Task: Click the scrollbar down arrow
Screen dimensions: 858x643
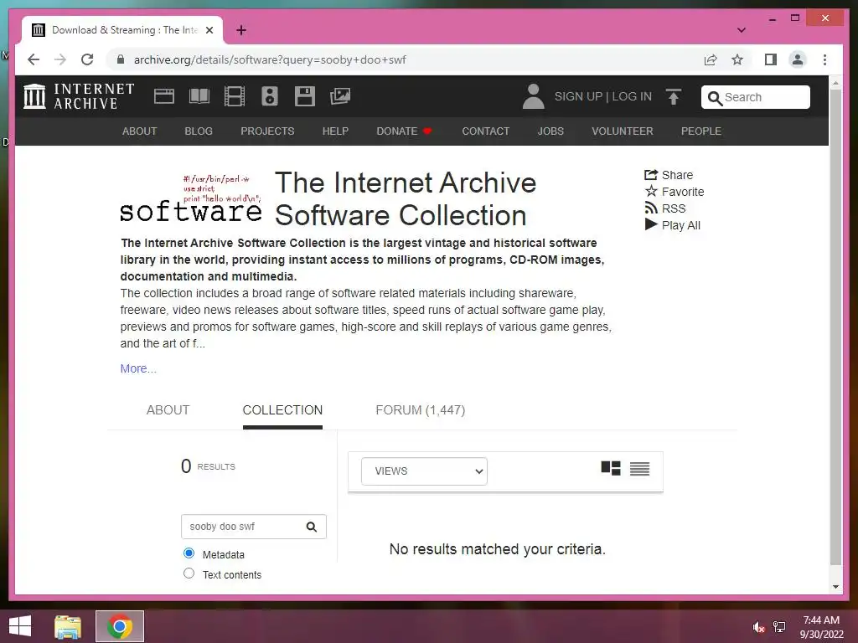Action: (835, 587)
